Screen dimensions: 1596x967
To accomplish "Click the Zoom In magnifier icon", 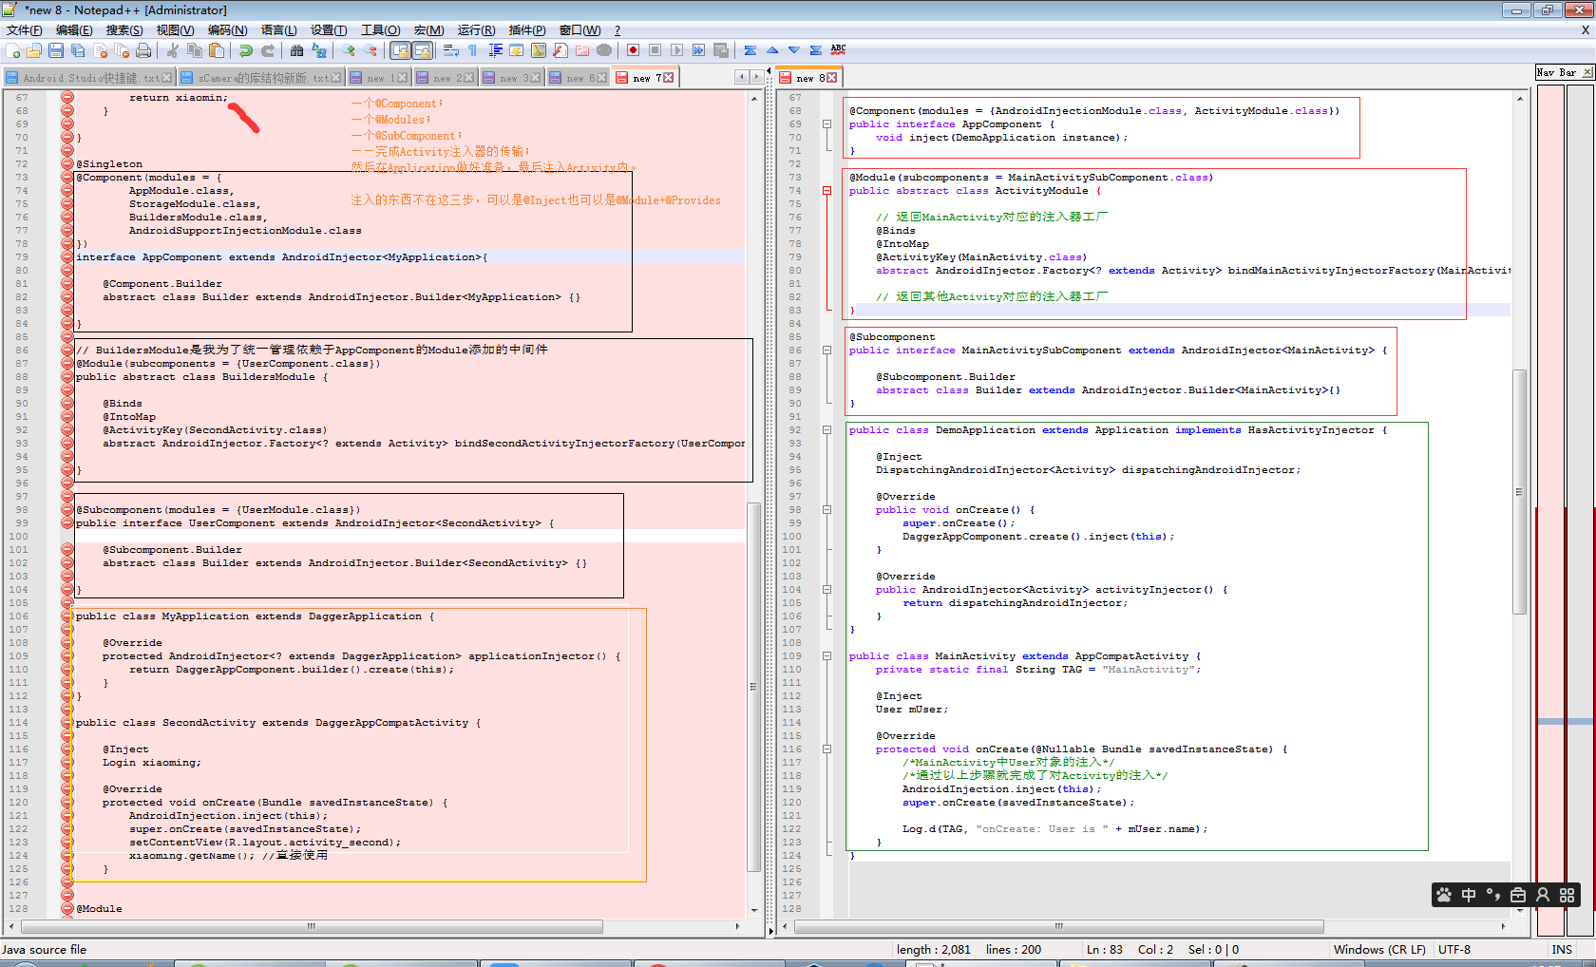I will [x=349, y=50].
